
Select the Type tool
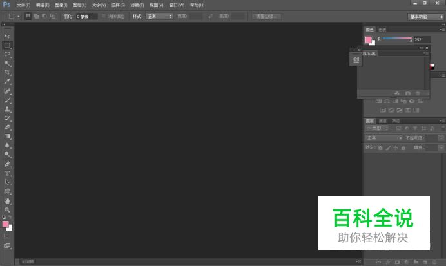tap(7, 173)
